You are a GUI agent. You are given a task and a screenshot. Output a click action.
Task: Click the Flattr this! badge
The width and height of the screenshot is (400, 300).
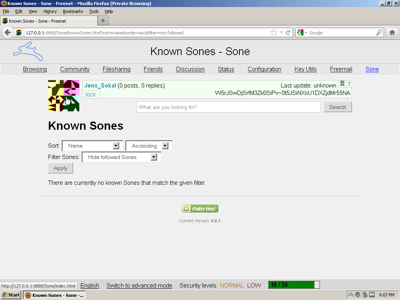point(200,209)
